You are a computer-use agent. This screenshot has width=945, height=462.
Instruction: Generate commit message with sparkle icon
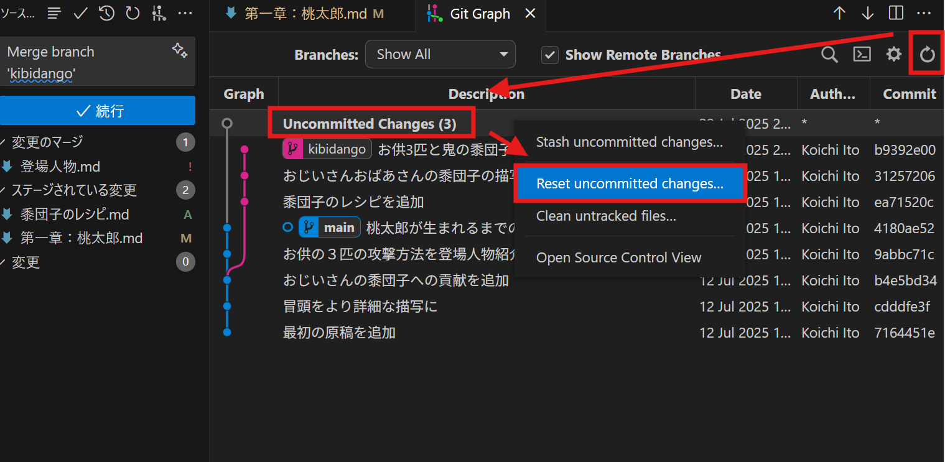tap(180, 51)
